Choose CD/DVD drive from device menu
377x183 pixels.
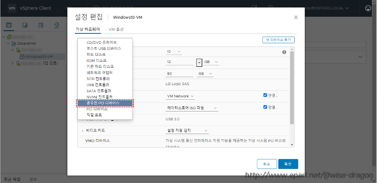click(105, 42)
